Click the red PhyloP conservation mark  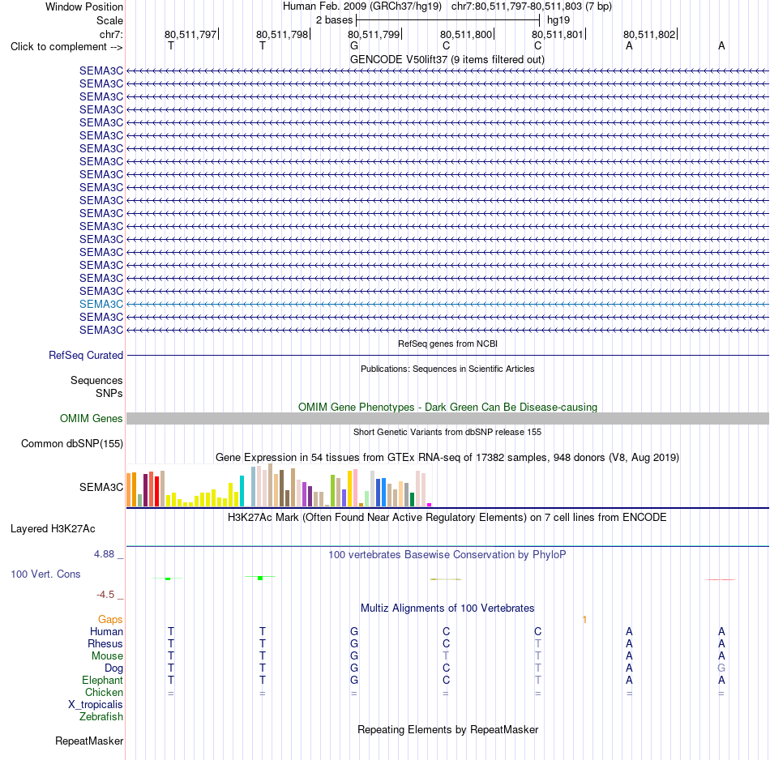click(721, 580)
